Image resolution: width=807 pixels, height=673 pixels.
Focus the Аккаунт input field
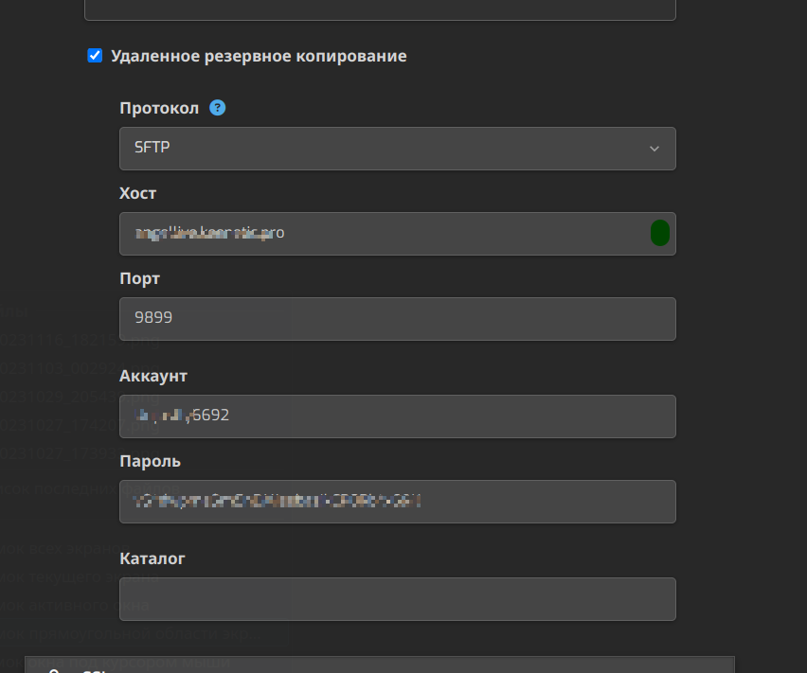click(x=397, y=416)
